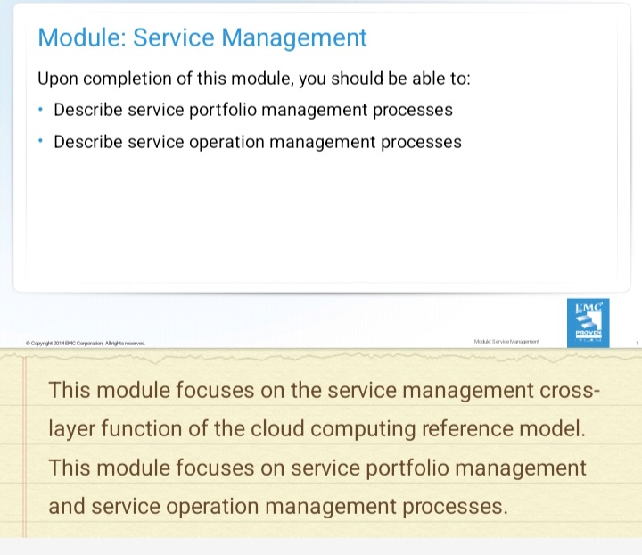The height and width of the screenshot is (555, 642).
Task: Click the notes line starting 'This module focuses on the service management'
Action: [x=325, y=390]
